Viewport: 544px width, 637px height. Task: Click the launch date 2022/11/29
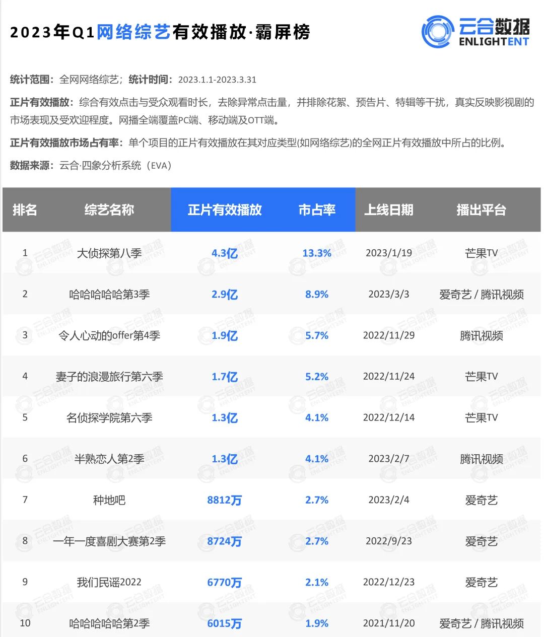click(x=389, y=335)
